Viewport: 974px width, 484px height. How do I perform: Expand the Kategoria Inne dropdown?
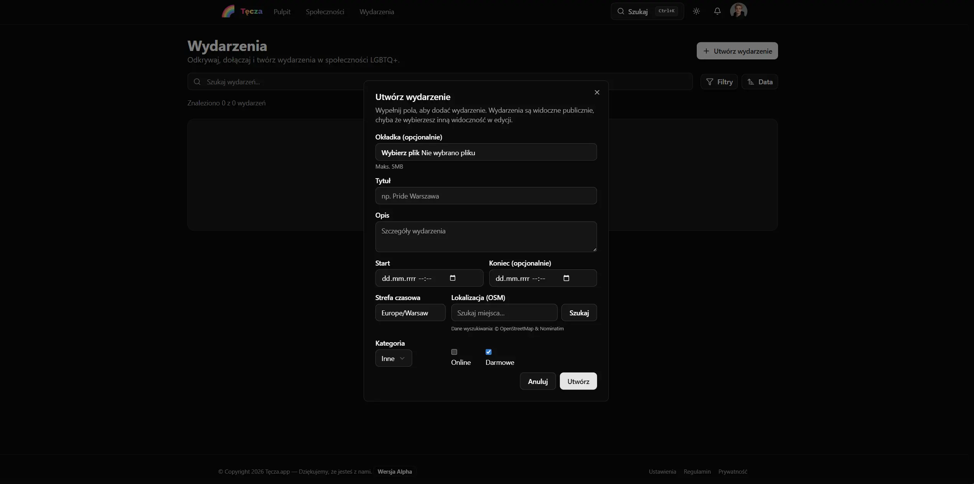(x=393, y=358)
